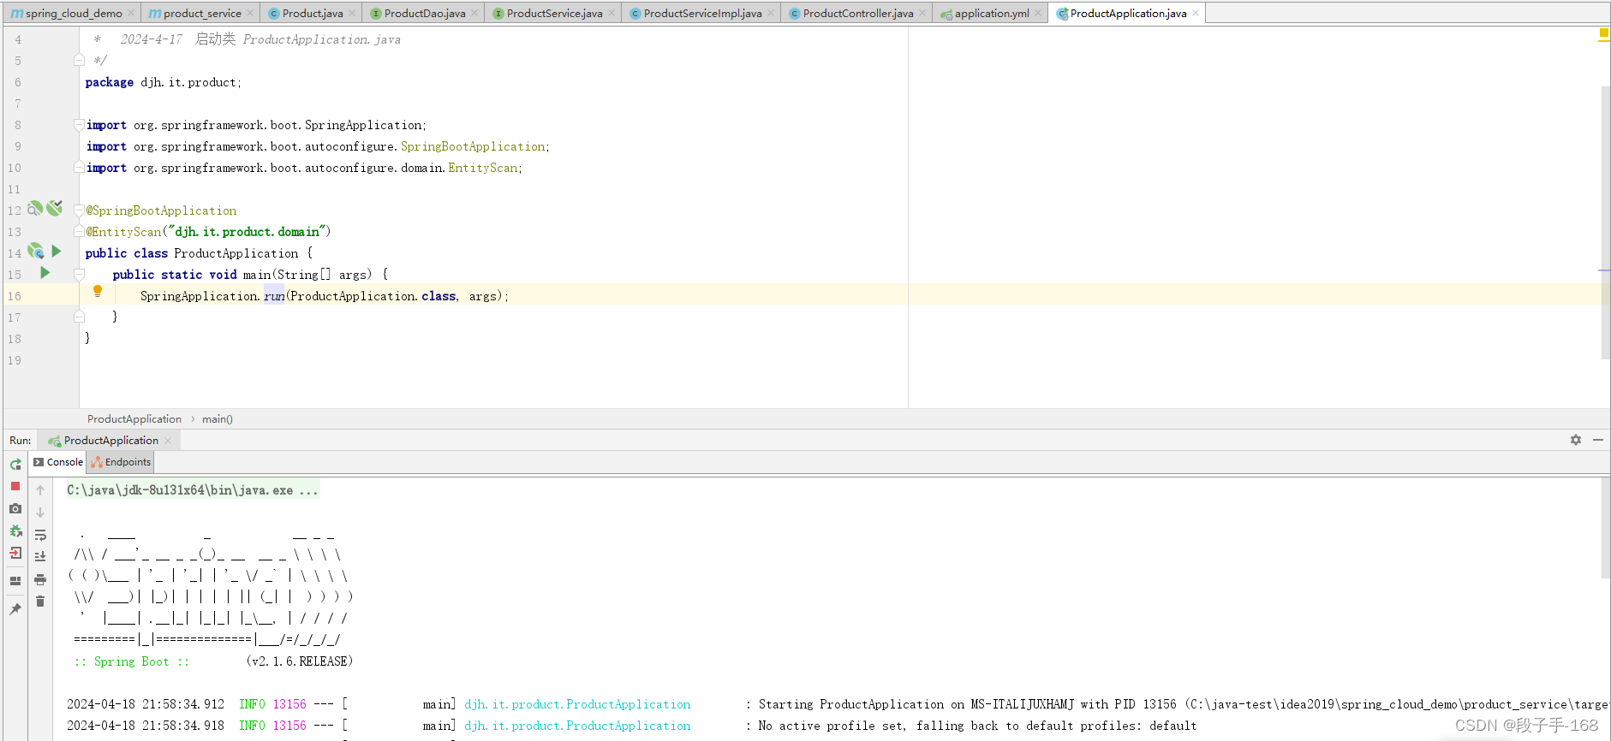Open Run panel settings gear

click(1576, 440)
